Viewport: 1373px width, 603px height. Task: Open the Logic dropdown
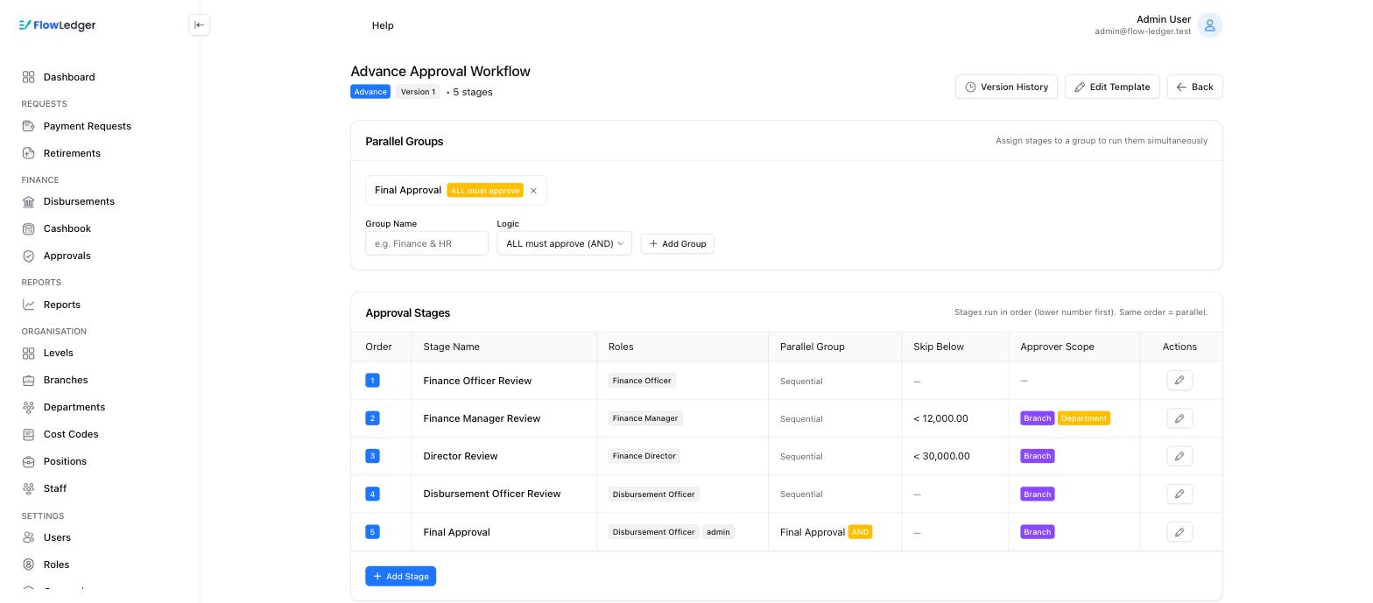(564, 243)
